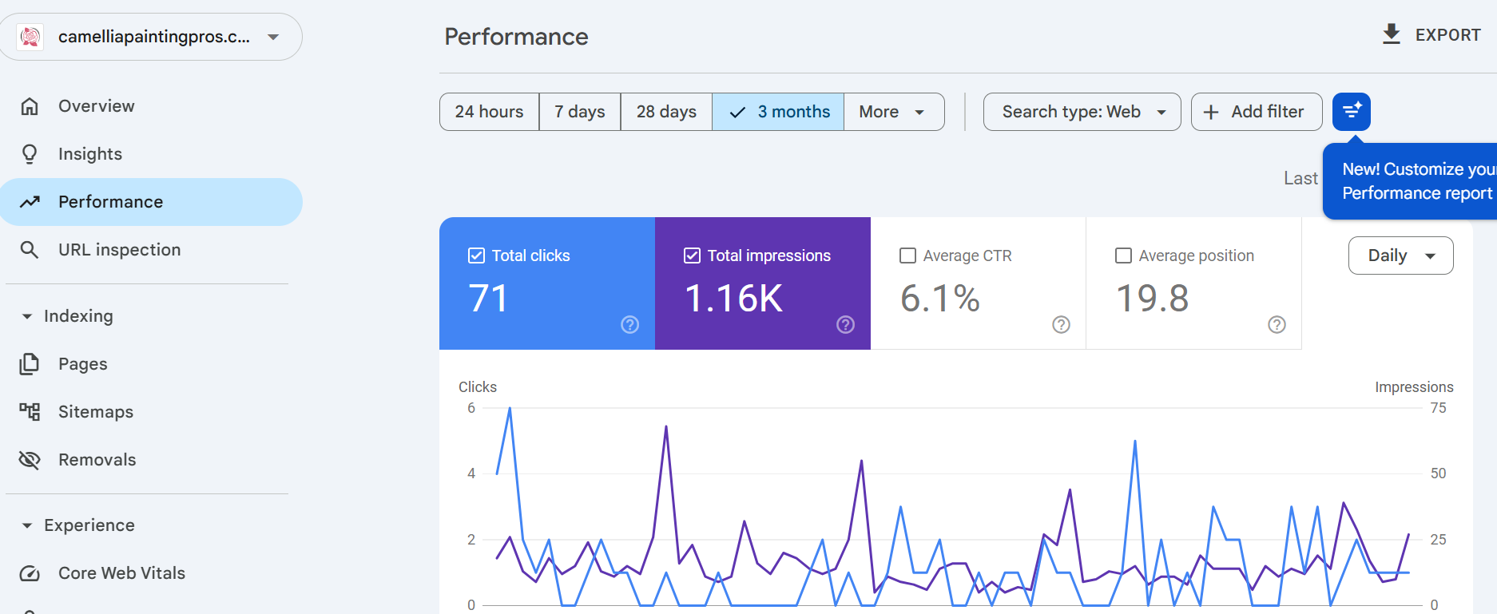Click the purple impressions line's tallest peak

(x=666, y=427)
